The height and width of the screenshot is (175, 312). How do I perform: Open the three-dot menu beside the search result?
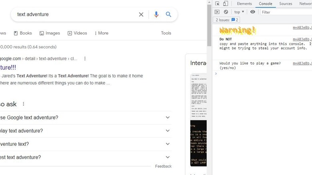coord(85,59)
